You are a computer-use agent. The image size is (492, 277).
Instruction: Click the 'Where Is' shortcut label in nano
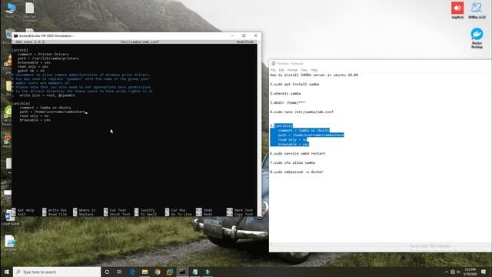(87, 210)
